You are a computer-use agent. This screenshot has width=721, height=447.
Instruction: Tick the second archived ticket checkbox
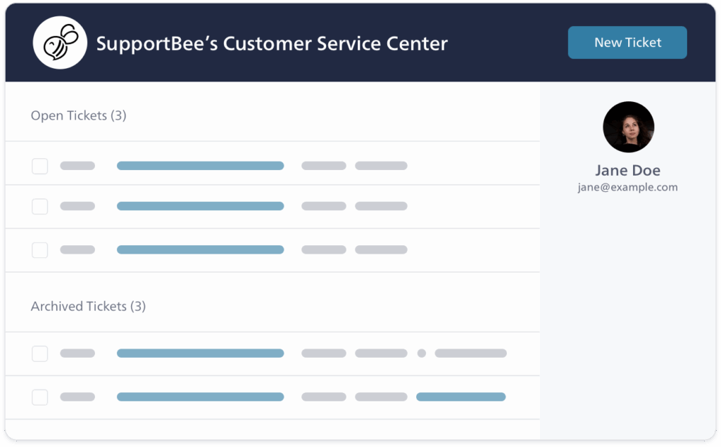[x=40, y=397]
